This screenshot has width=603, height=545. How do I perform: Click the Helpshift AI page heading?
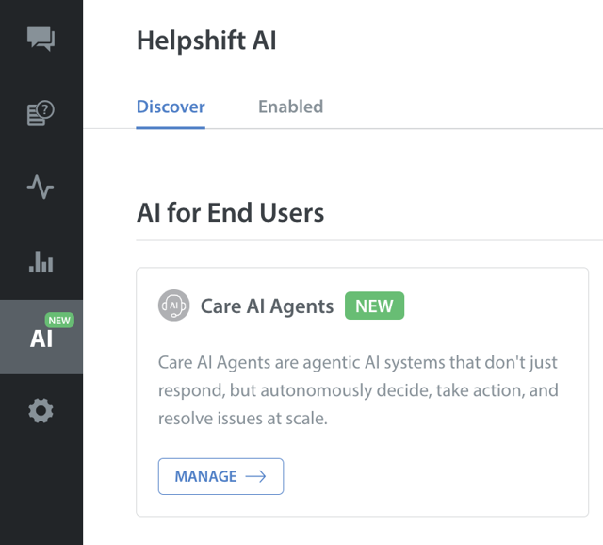click(x=206, y=41)
